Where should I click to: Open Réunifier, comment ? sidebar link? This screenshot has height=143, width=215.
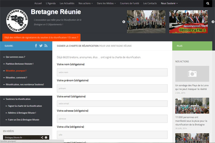click(16, 77)
